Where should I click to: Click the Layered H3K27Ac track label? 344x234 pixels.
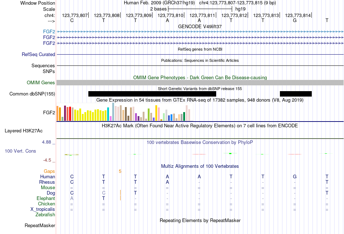coord(24,131)
